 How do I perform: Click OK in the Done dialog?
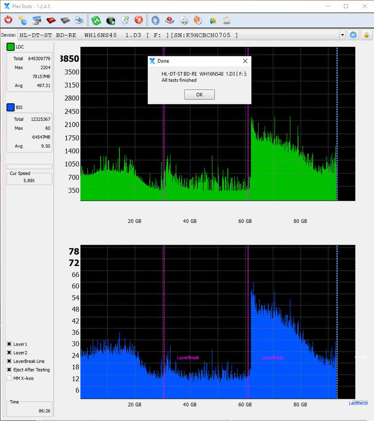click(200, 95)
